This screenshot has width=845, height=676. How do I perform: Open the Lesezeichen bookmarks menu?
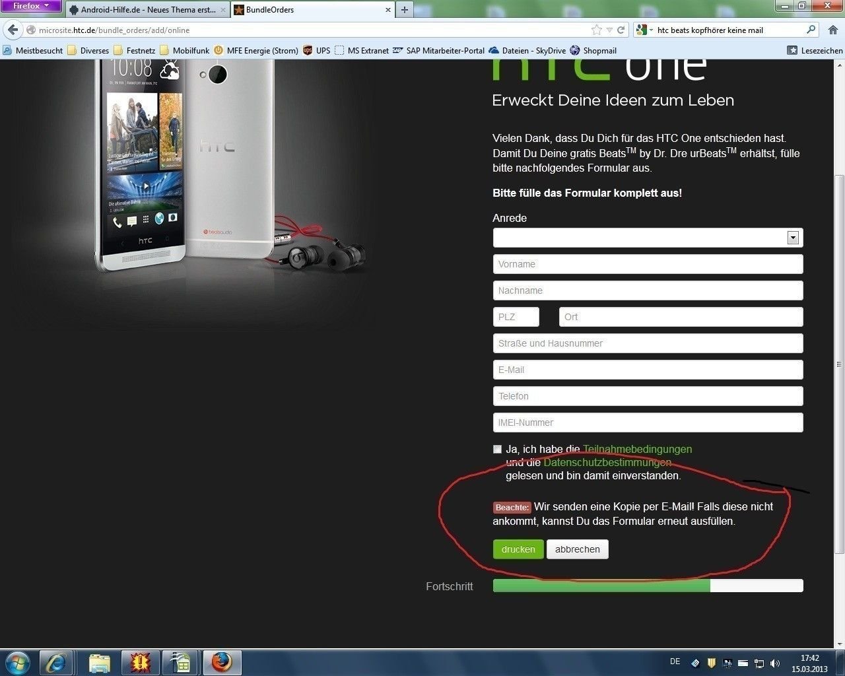815,50
